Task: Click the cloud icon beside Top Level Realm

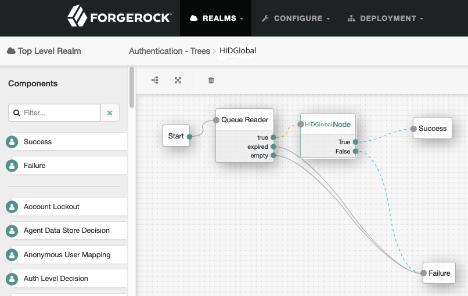Action: point(11,50)
